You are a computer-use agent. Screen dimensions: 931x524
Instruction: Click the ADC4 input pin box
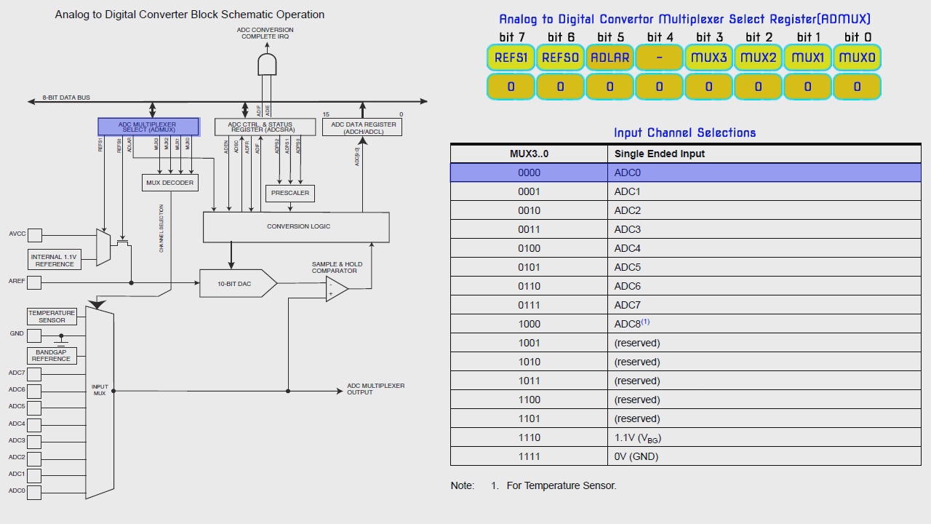click(x=34, y=424)
